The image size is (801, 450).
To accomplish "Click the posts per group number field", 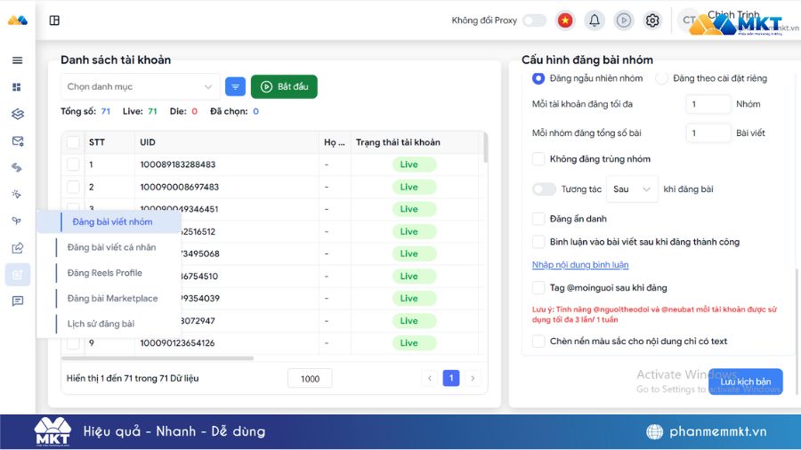I will coord(708,133).
